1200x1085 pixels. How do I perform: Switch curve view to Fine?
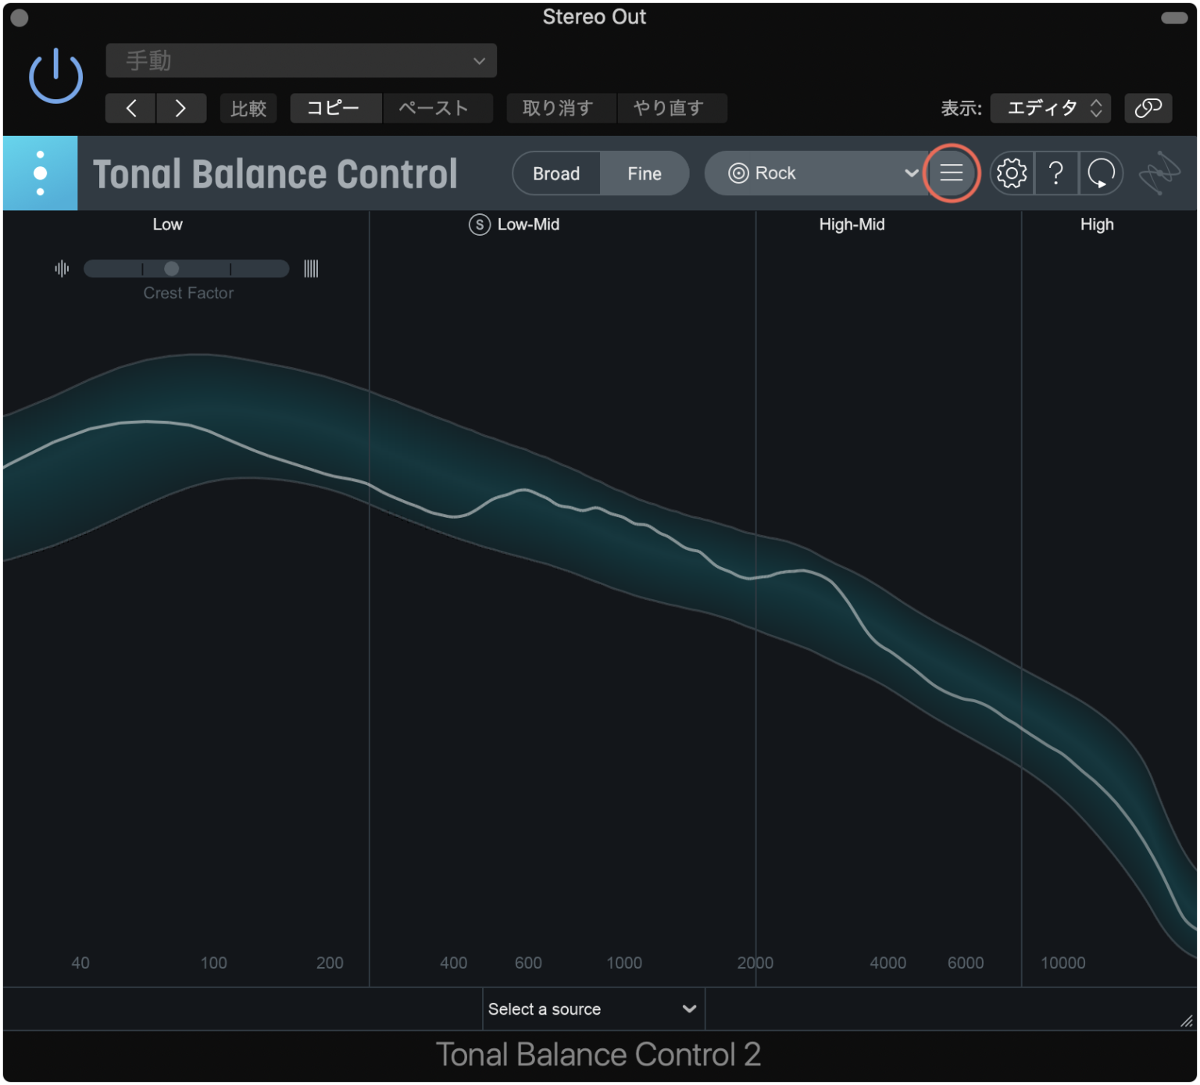point(644,173)
